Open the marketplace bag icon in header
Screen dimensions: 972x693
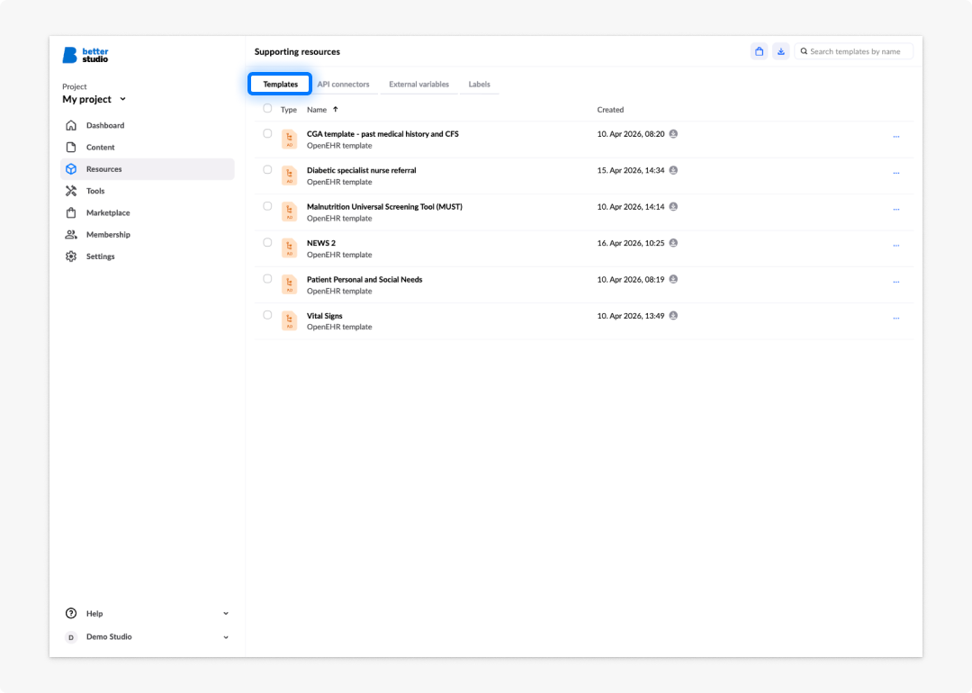759,51
